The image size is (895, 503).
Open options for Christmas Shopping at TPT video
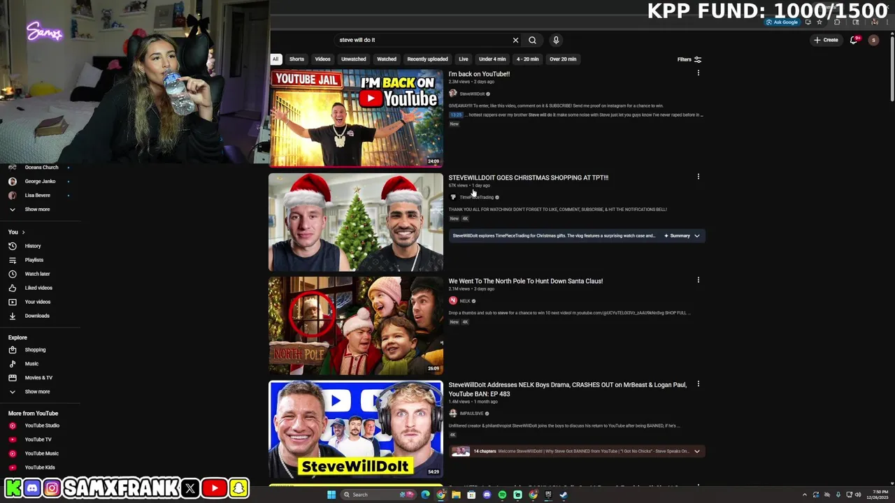tap(698, 177)
